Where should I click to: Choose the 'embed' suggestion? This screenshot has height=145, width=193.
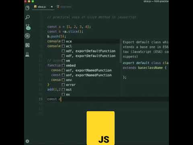(90, 66)
